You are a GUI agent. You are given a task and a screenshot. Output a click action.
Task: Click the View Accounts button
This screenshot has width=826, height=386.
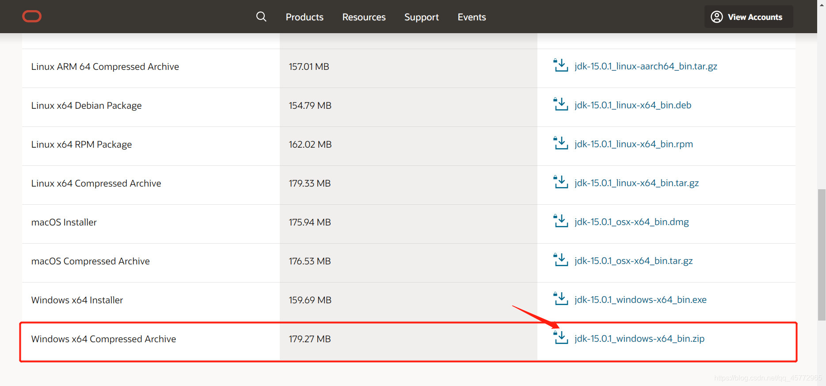[749, 17]
